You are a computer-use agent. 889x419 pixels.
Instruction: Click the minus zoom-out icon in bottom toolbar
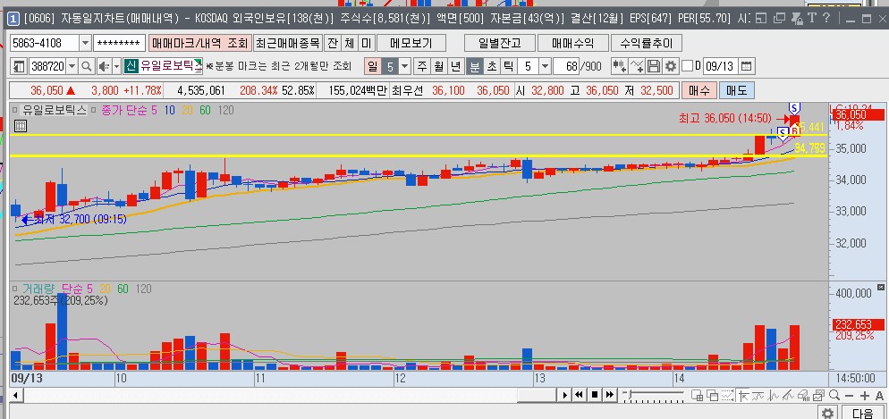[x=850, y=396]
